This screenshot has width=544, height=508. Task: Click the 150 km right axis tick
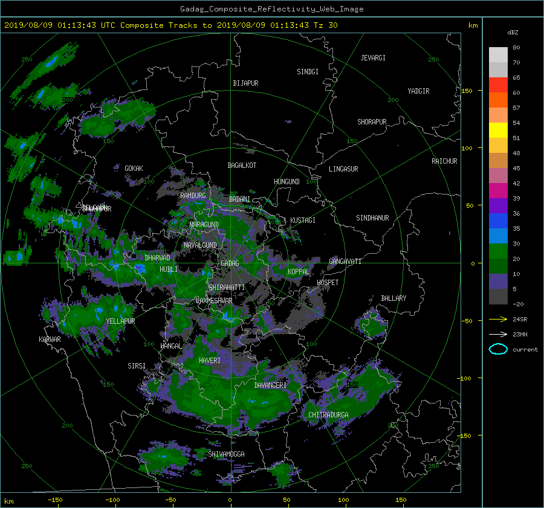tap(467, 91)
